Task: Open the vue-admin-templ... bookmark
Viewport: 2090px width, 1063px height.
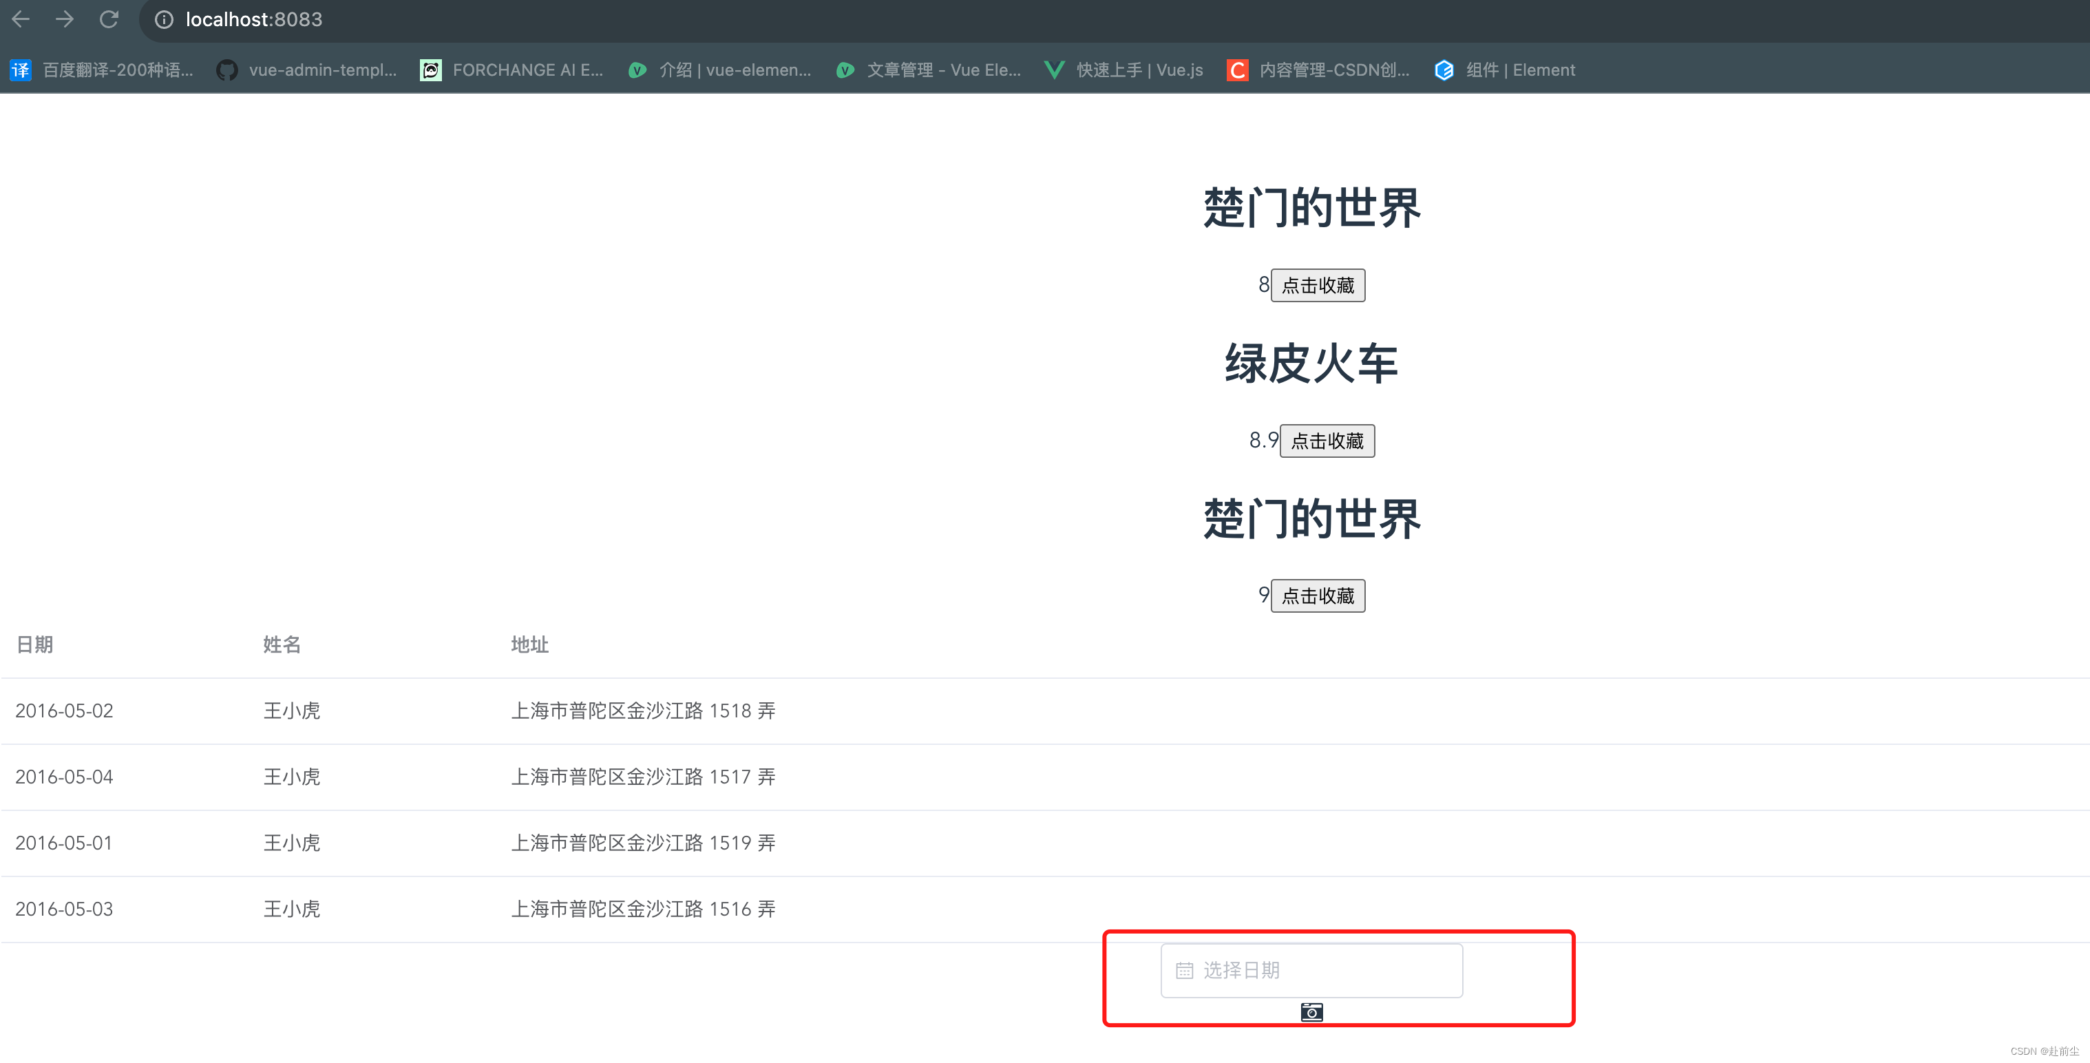Action: [x=307, y=70]
